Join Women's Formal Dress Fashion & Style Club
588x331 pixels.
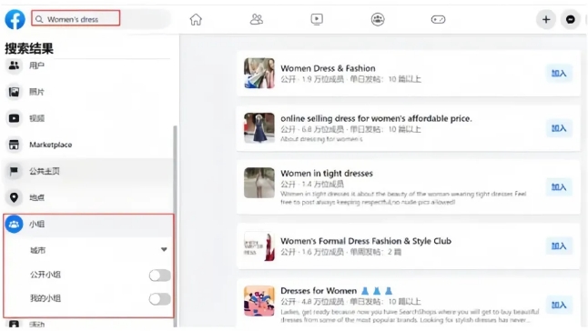[x=559, y=246]
